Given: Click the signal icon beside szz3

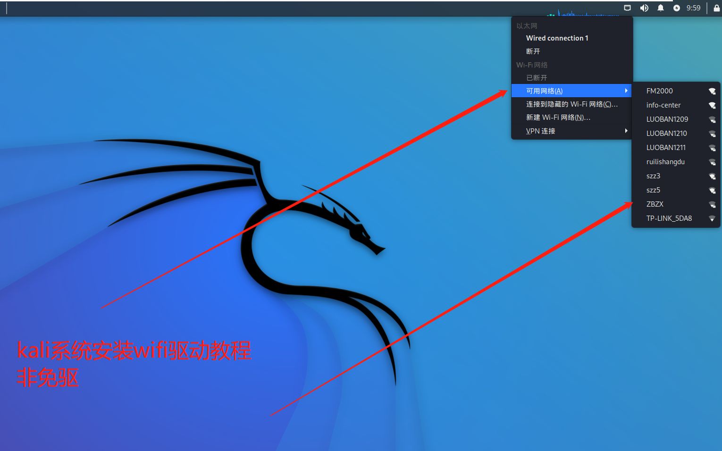Looking at the screenshot, I should 712,176.
